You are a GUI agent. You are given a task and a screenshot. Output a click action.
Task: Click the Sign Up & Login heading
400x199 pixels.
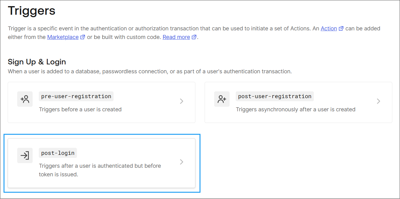pyautogui.click(x=37, y=62)
